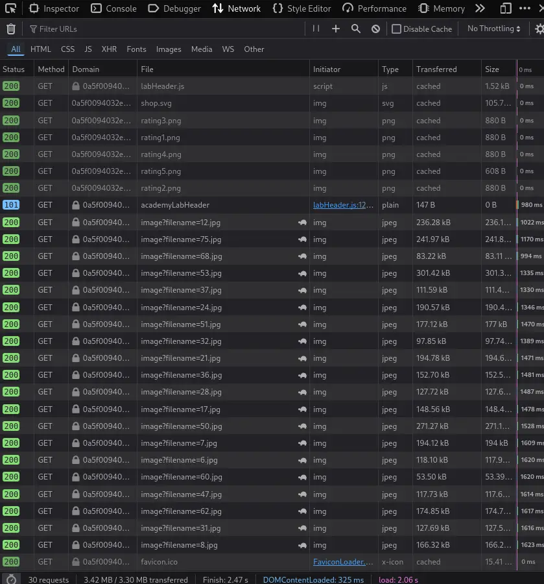Add new request with plus icon
Viewport: 544px width, 584px height.
[336, 29]
